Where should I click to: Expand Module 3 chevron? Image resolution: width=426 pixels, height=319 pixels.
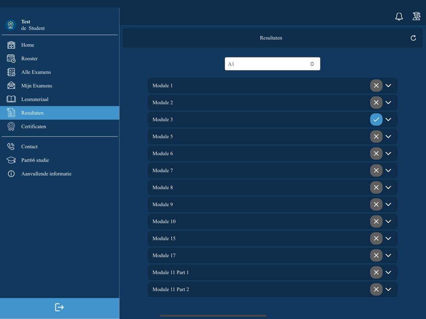pyautogui.click(x=389, y=120)
